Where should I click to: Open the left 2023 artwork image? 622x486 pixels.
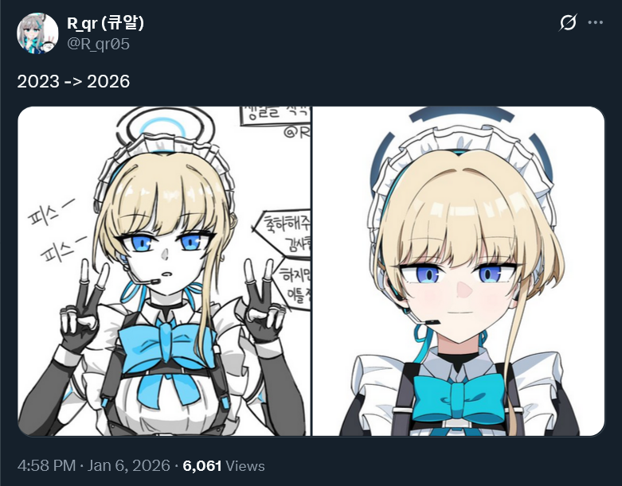[x=164, y=271]
